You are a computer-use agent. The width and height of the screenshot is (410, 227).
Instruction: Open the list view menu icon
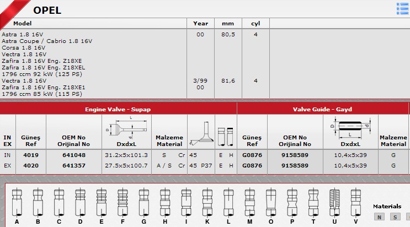pyautogui.click(x=402, y=7)
